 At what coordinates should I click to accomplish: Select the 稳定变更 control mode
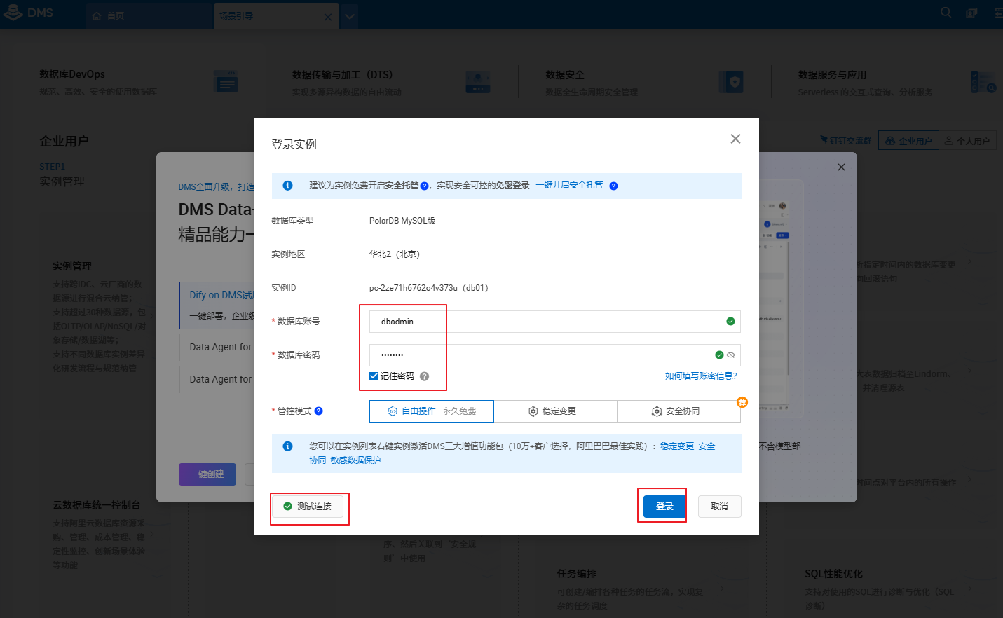point(555,411)
